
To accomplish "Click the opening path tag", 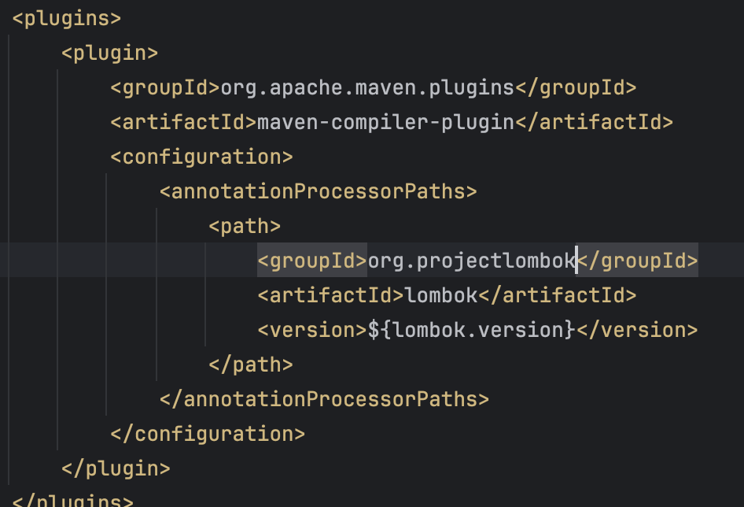I will coord(245,226).
